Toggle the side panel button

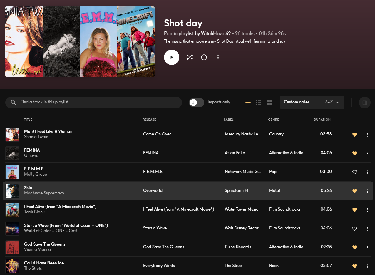tap(365, 103)
